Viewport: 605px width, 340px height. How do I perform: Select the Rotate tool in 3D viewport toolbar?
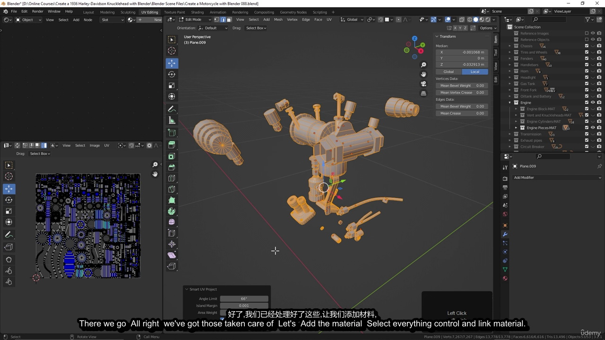[x=172, y=74]
